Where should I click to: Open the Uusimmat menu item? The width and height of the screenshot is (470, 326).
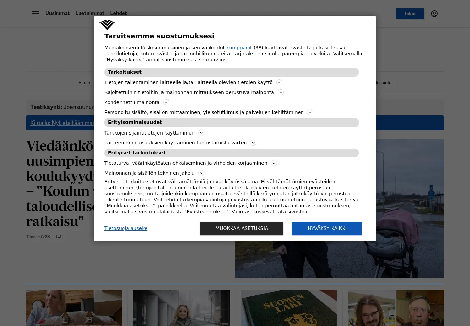point(57,13)
